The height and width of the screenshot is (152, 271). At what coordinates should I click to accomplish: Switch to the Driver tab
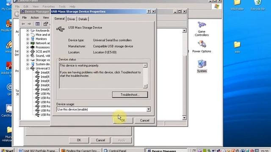click(x=71, y=19)
